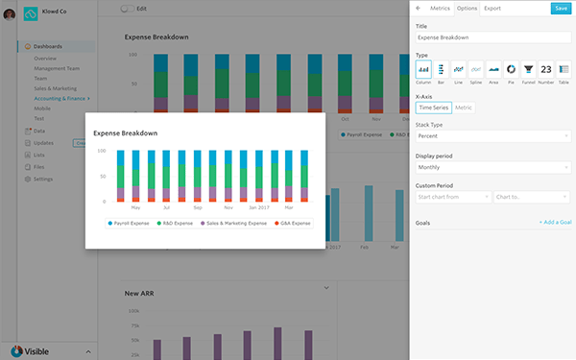Select the Line chart type

459,69
